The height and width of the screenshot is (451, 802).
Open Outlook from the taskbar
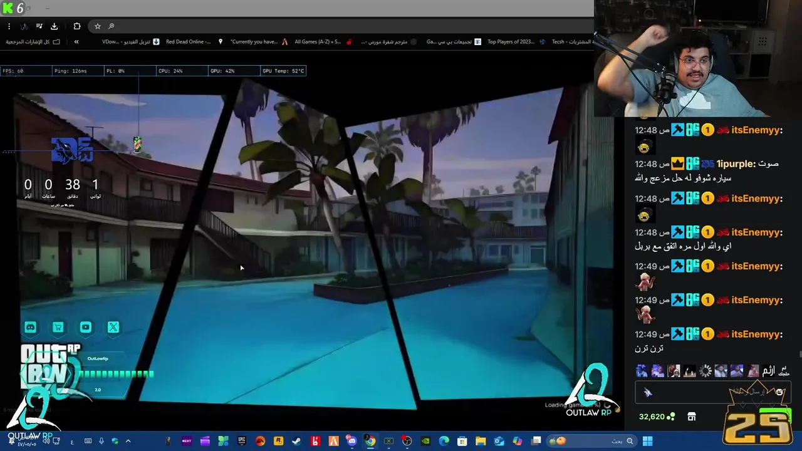coord(499,441)
